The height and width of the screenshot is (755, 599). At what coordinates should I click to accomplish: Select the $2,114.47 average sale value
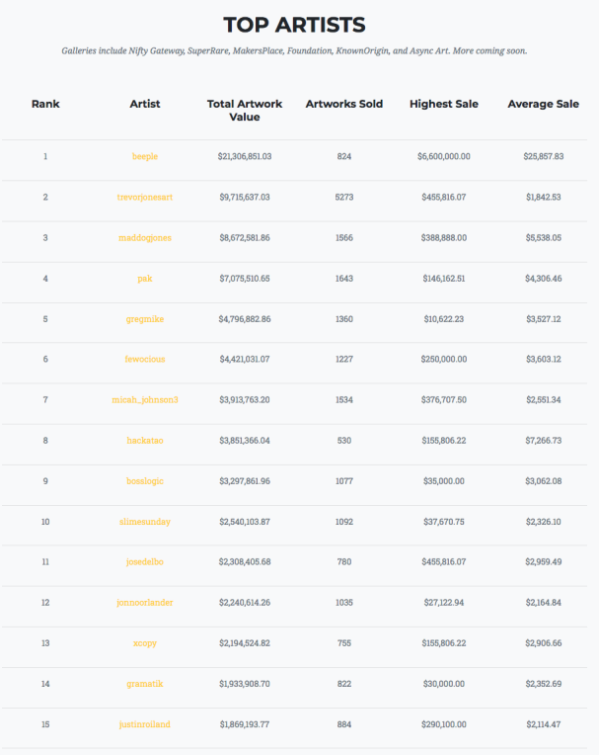click(543, 724)
